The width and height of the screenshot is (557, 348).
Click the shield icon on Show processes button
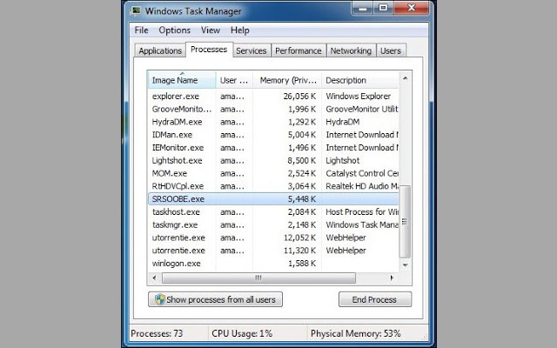point(158,299)
